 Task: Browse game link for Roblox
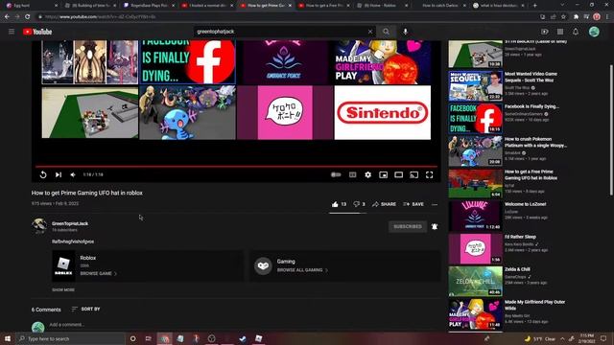click(98, 273)
